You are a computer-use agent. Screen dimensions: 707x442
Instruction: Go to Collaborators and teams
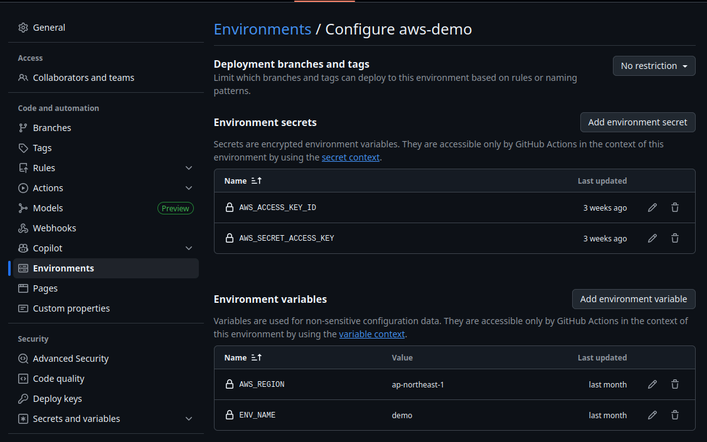[83, 78]
